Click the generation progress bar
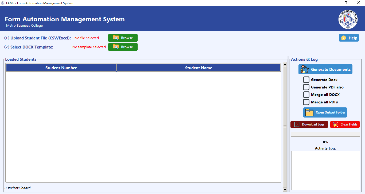This screenshot has height=194, width=365. [x=325, y=135]
